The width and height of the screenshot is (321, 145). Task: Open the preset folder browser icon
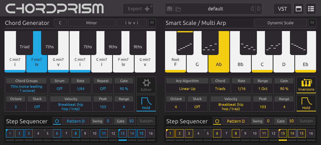pyautogui.click(x=178, y=9)
